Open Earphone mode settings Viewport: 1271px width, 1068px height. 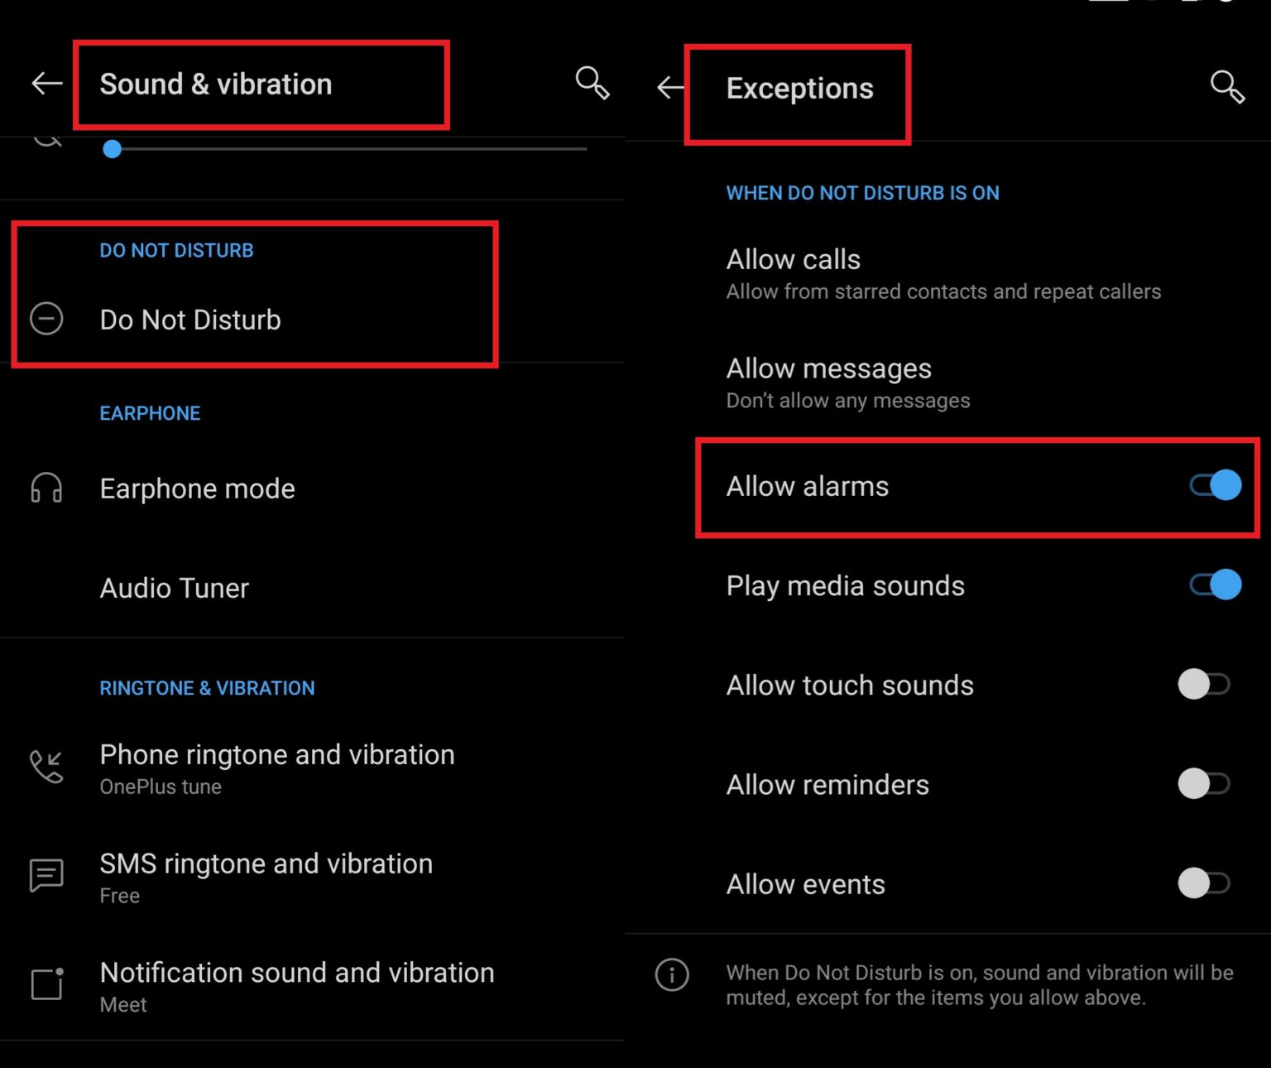(x=198, y=488)
